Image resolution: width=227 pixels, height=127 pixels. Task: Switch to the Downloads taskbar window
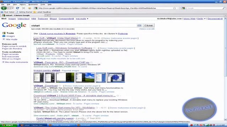[x=85, y=125]
